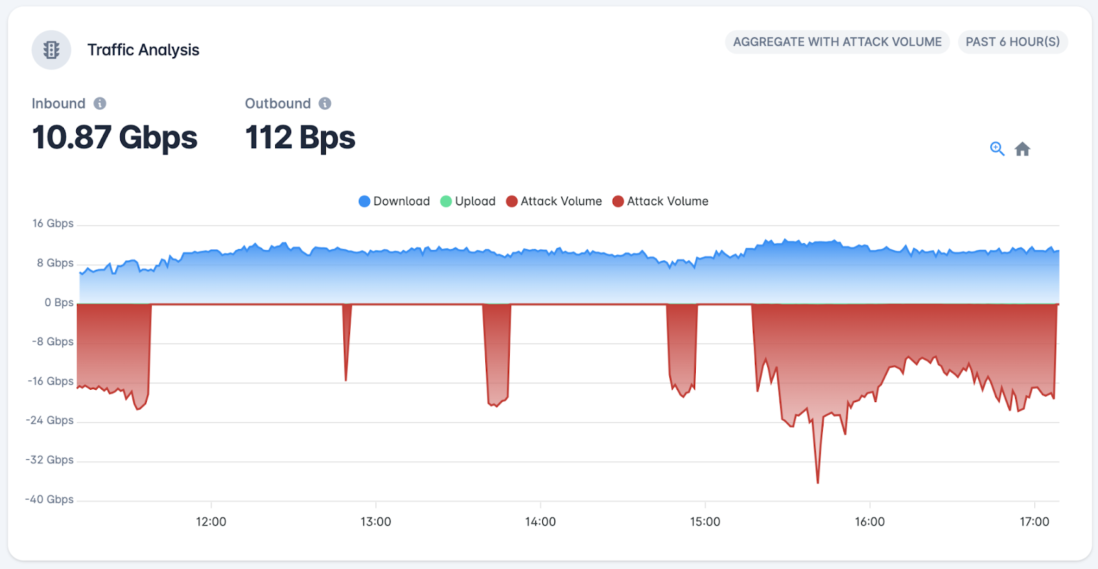This screenshot has width=1098, height=569.
Task: Click the blue Download legend dot
Action: point(364,201)
